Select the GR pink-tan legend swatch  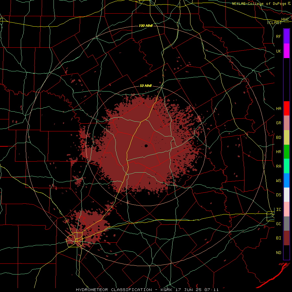point(286,123)
